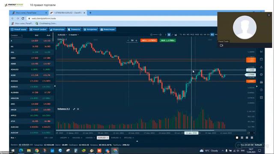Image resolution: width=274 pixels, height=154 pixels.
Task: Switch to the BTCUSD chart tab
Action: point(128,138)
